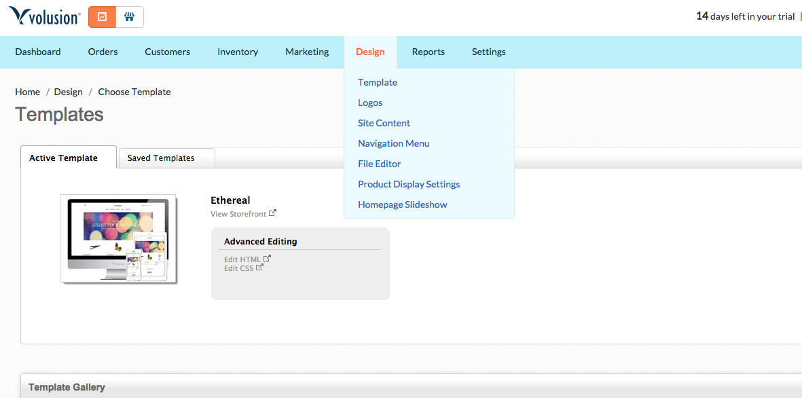Select Homepage Slideshow in the Design menu
Image resolution: width=802 pixels, height=398 pixels.
tap(402, 204)
